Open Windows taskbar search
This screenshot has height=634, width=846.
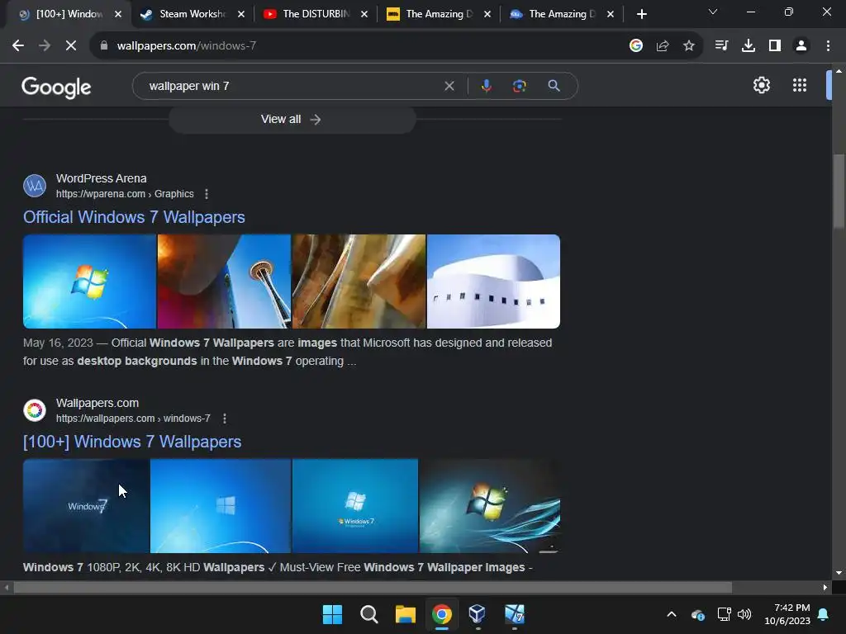click(x=369, y=614)
